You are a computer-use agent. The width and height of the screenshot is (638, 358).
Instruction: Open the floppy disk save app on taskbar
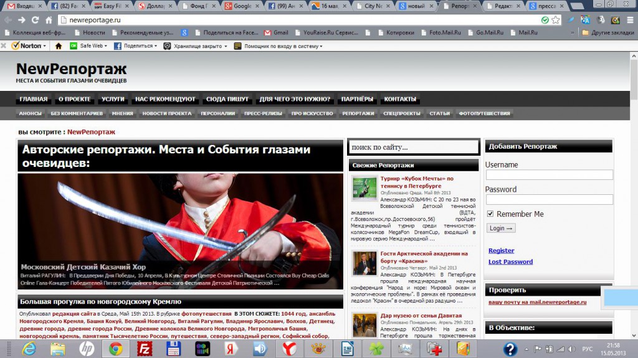pyautogui.click(x=173, y=349)
